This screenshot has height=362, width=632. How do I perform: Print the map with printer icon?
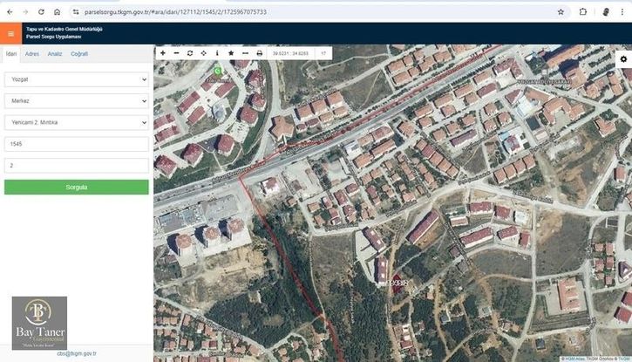[x=259, y=53]
